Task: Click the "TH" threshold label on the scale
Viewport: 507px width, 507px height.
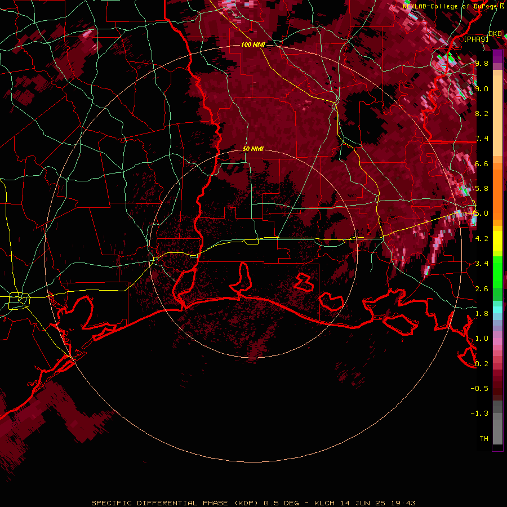Action: point(484,439)
